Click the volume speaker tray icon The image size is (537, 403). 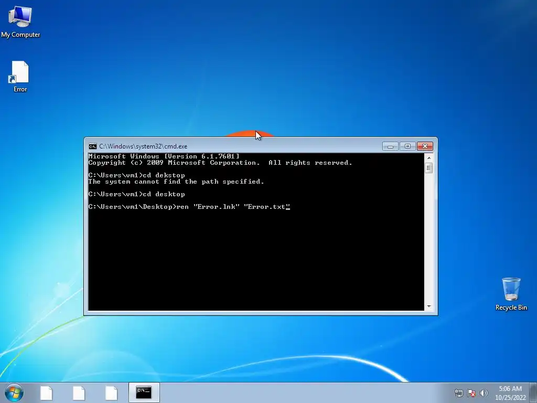coord(484,393)
